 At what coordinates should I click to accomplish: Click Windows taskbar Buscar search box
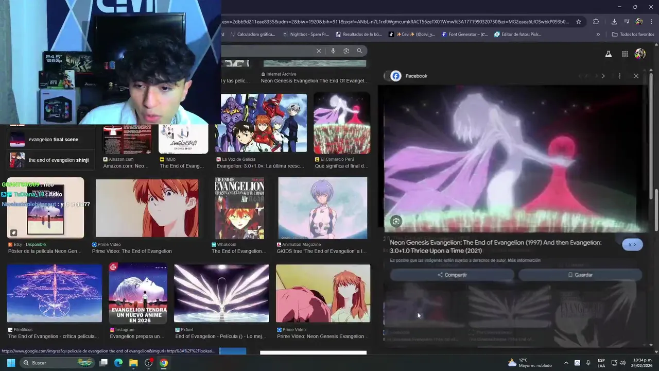(57, 363)
